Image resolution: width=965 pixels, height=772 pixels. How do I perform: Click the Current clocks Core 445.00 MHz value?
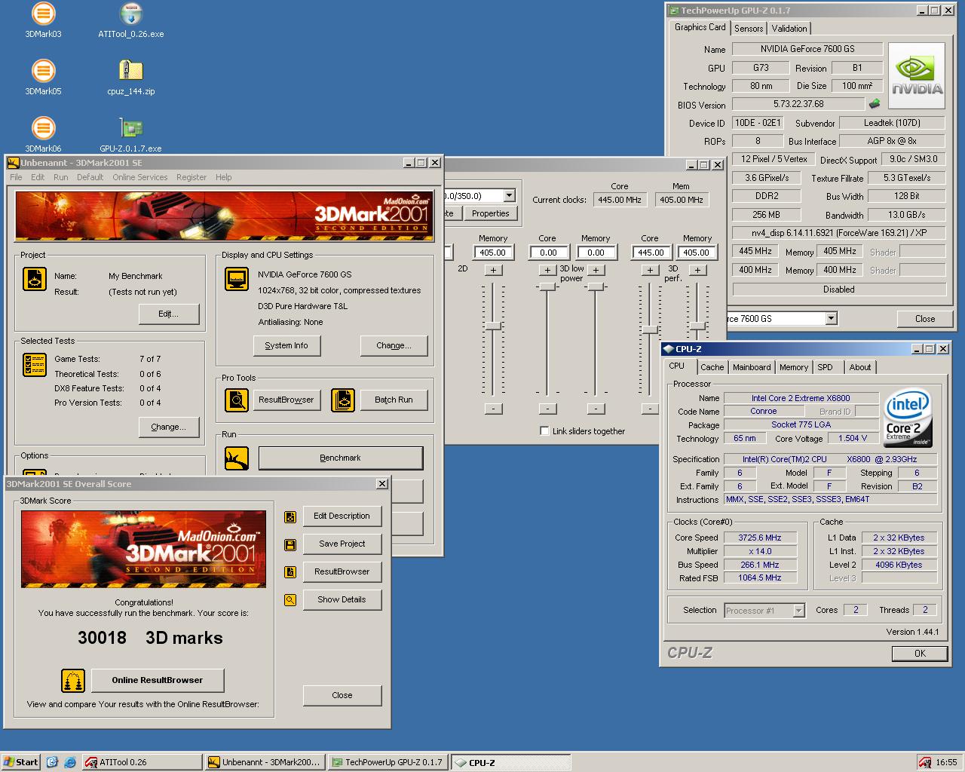pyautogui.click(x=620, y=200)
